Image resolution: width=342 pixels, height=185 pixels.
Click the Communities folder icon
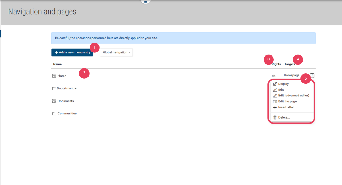coord(54,114)
